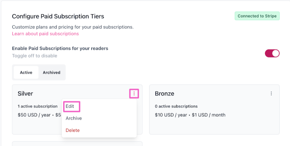Image resolution: width=290 pixels, height=146 pixels.
Task: Click the Silver tier title
Action: pyautogui.click(x=25, y=94)
